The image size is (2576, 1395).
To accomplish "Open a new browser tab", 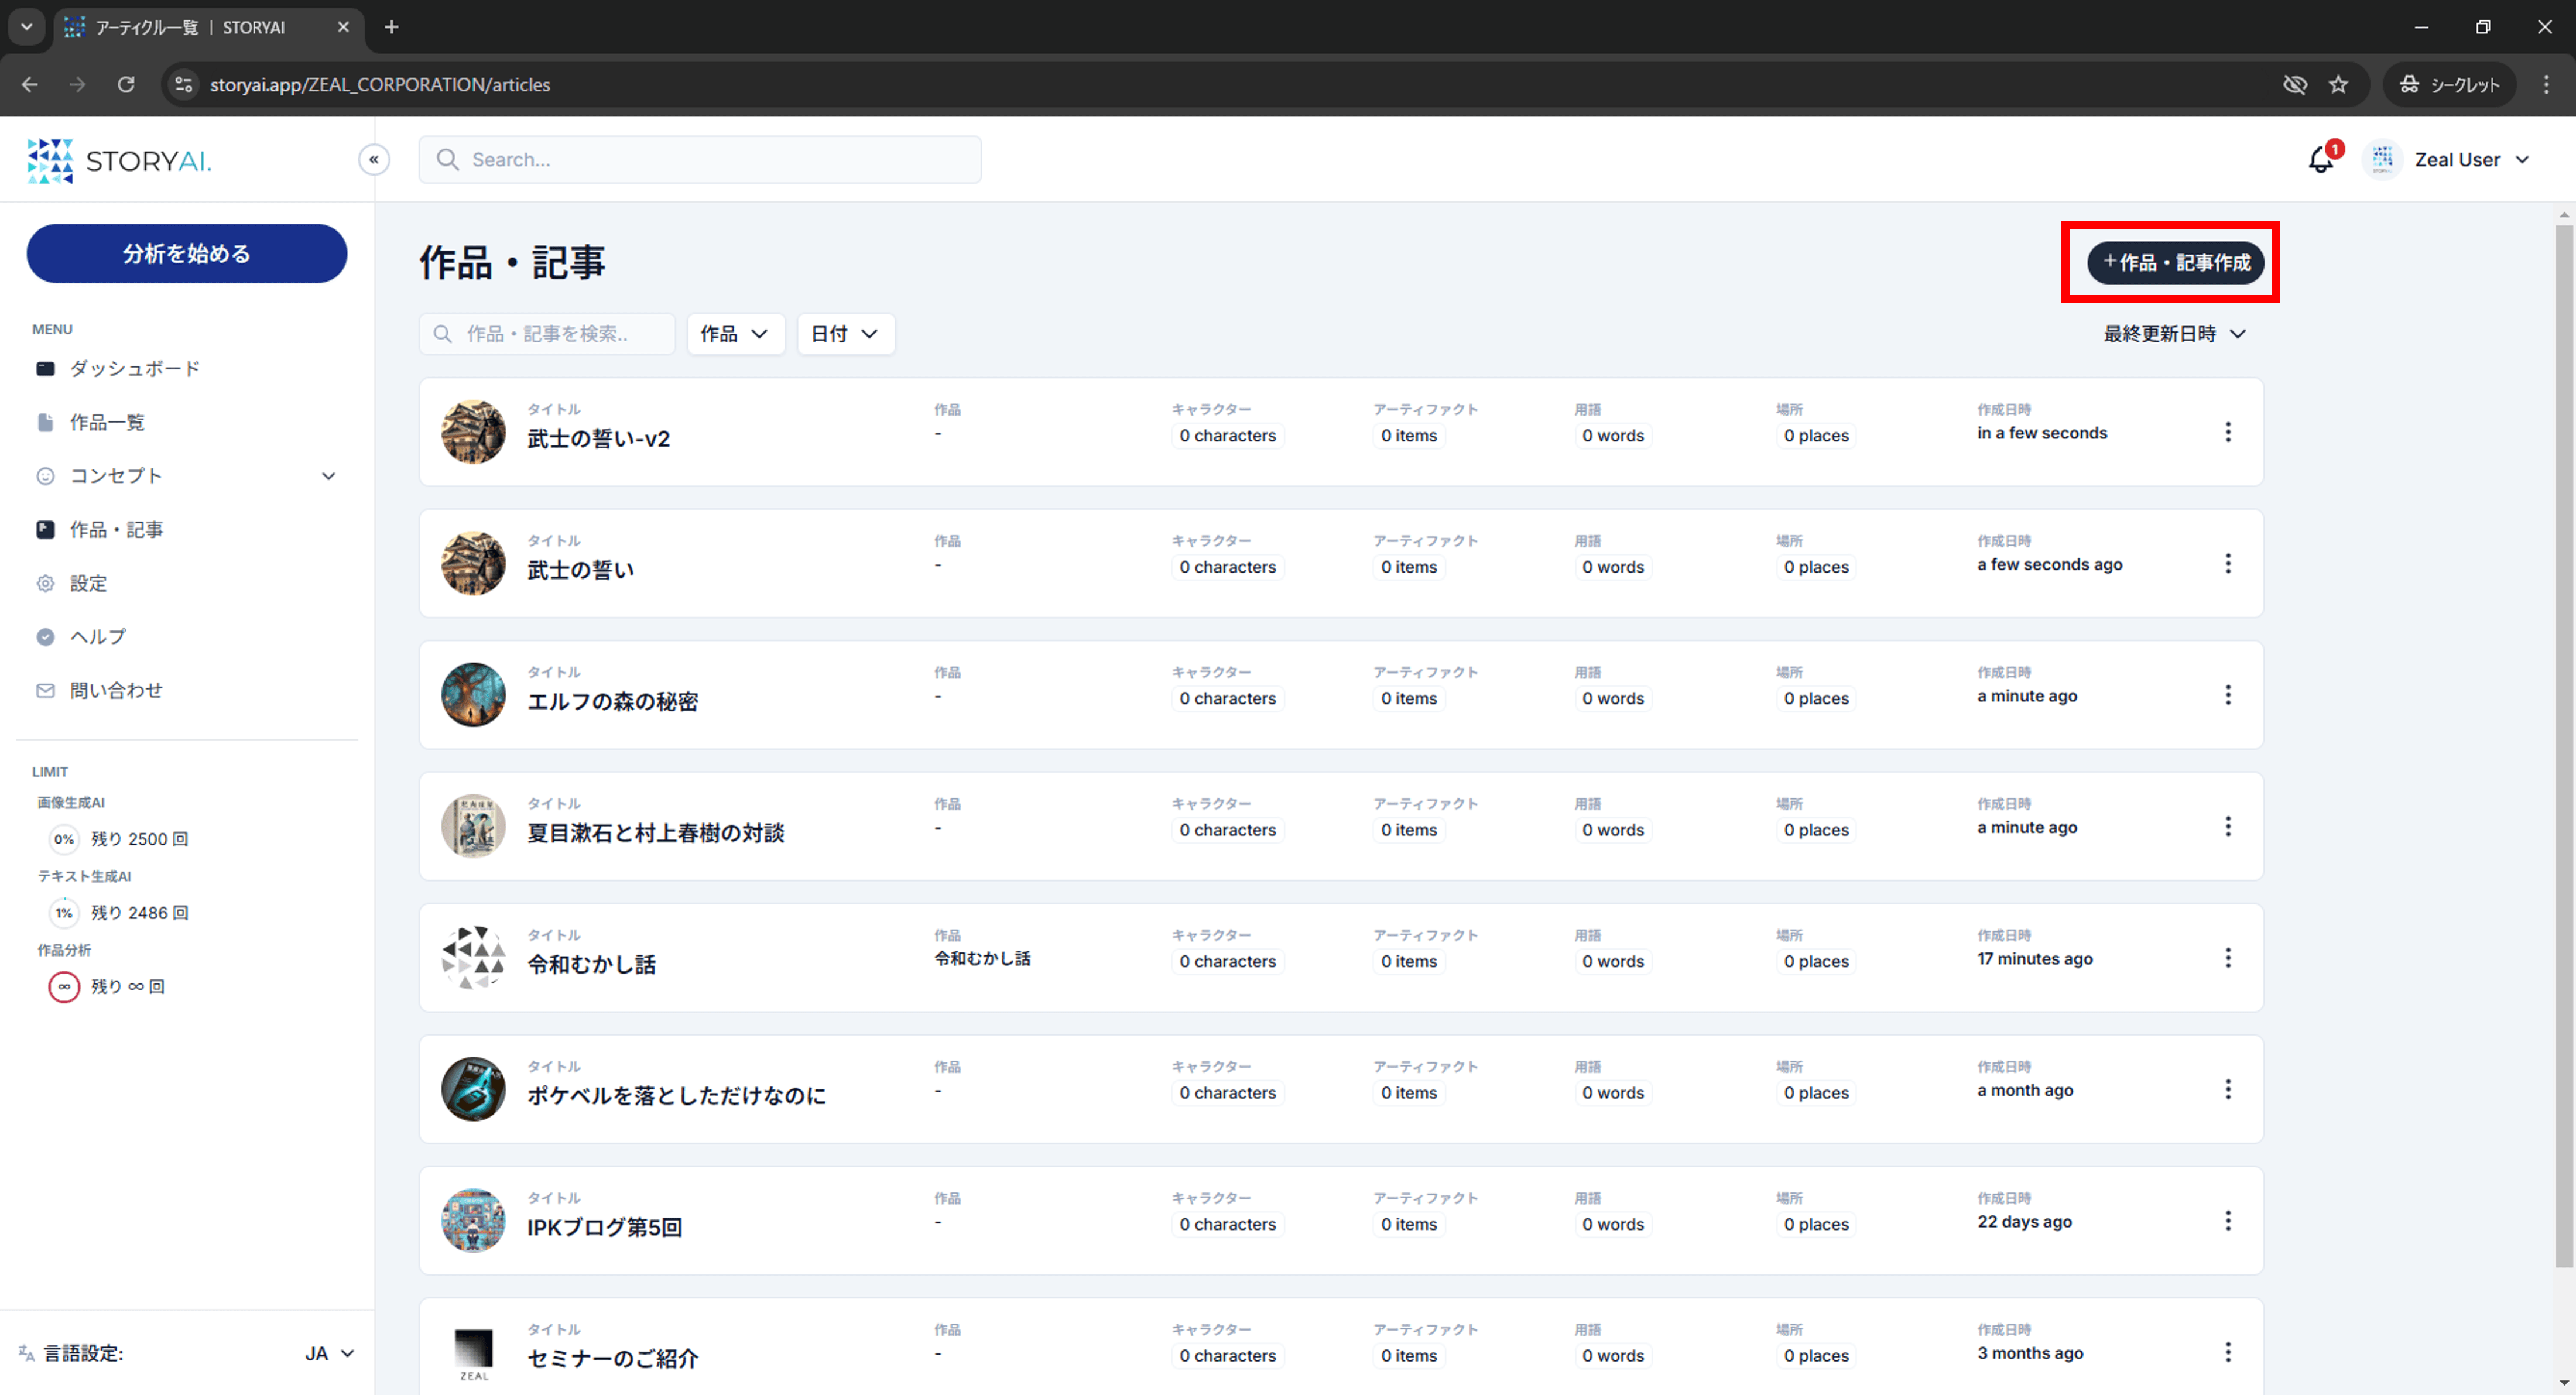I will pos(392,27).
